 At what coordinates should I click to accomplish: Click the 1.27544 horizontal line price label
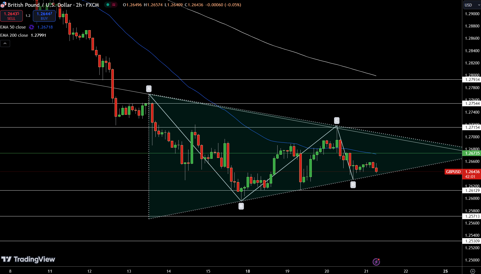pyautogui.click(x=471, y=104)
